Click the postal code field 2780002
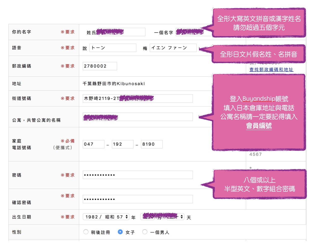This screenshot has width=311, height=249. tap(100, 66)
